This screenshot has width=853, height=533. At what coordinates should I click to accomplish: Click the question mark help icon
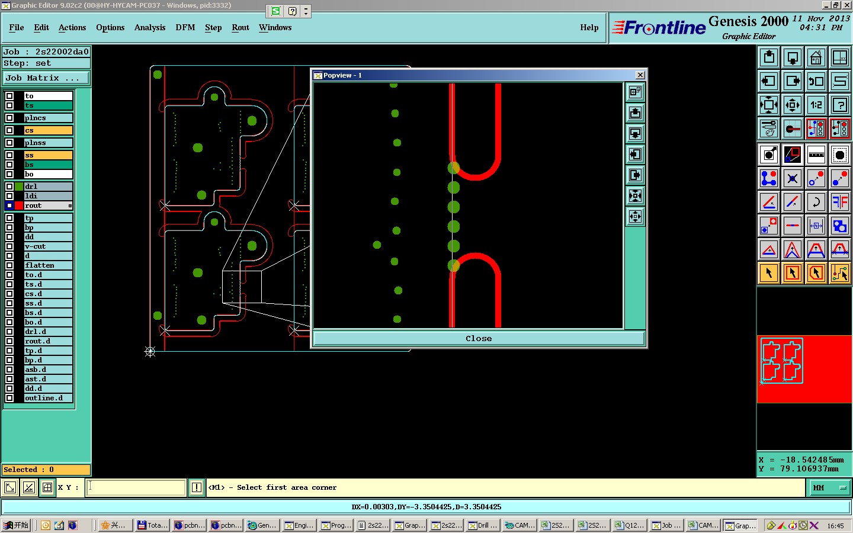click(x=840, y=105)
